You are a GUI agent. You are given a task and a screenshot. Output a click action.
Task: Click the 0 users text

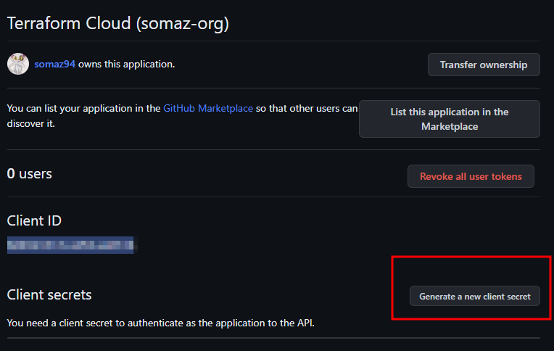[30, 173]
